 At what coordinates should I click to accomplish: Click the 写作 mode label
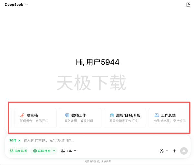click(x=13, y=141)
